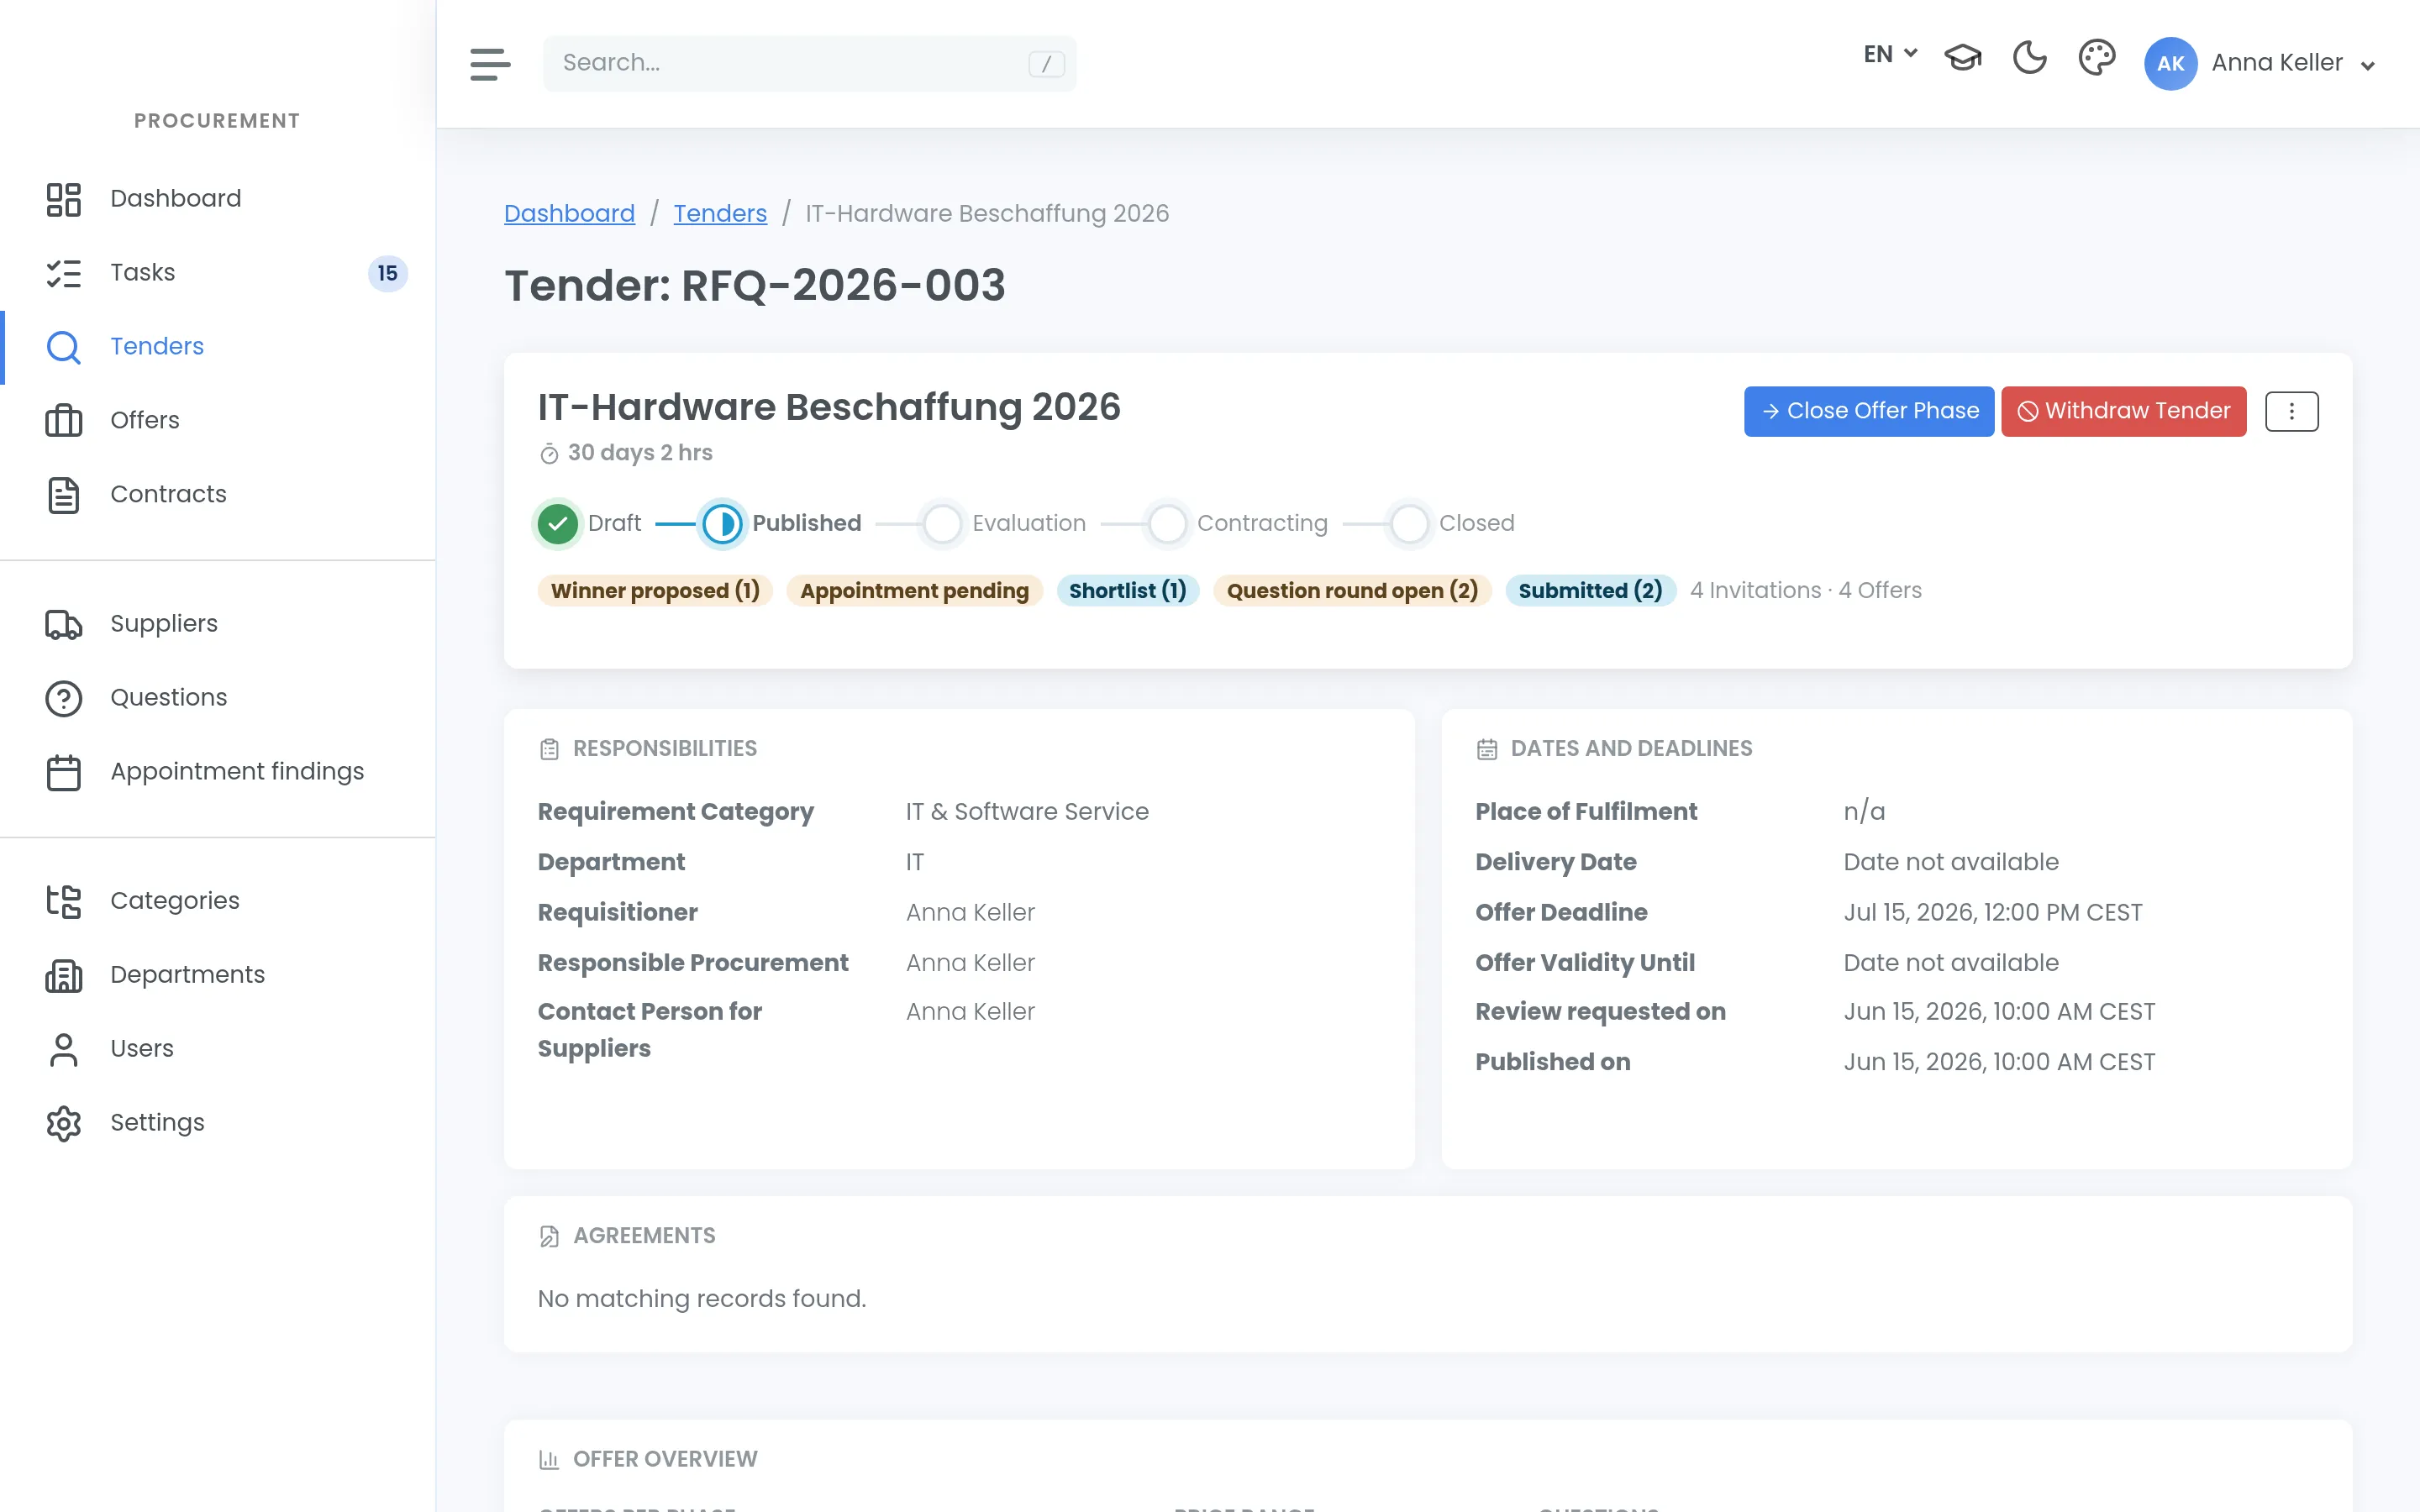Open the palette theme picker icon
Image resolution: width=2420 pixels, height=1512 pixels.
tap(2096, 58)
